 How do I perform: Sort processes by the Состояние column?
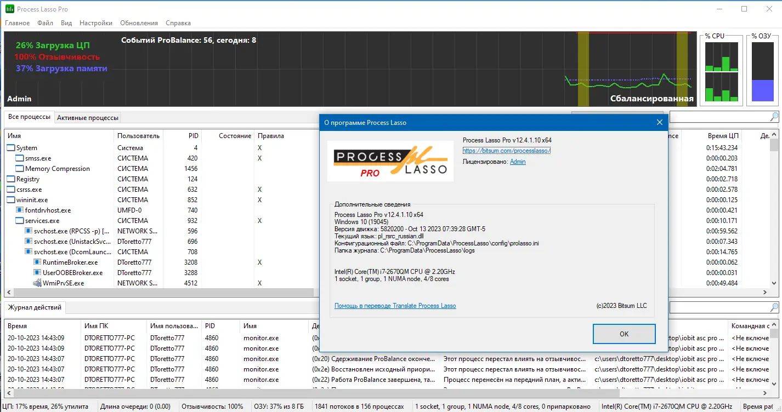pos(229,136)
